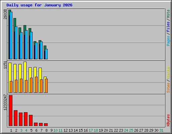This screenshot has width=172, height=134.
Task: Click the 1151 visits axis label
Action: point(5,65)
